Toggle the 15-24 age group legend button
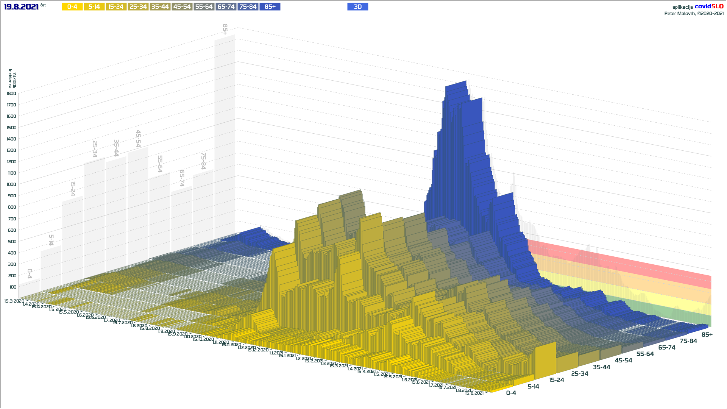 pos(116,7)
